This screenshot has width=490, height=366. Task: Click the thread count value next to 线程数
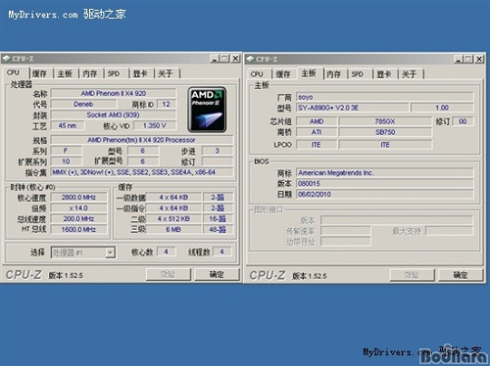tap(222, 252)
